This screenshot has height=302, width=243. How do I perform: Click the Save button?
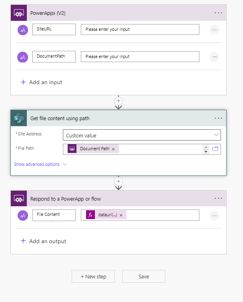point(144,276)
